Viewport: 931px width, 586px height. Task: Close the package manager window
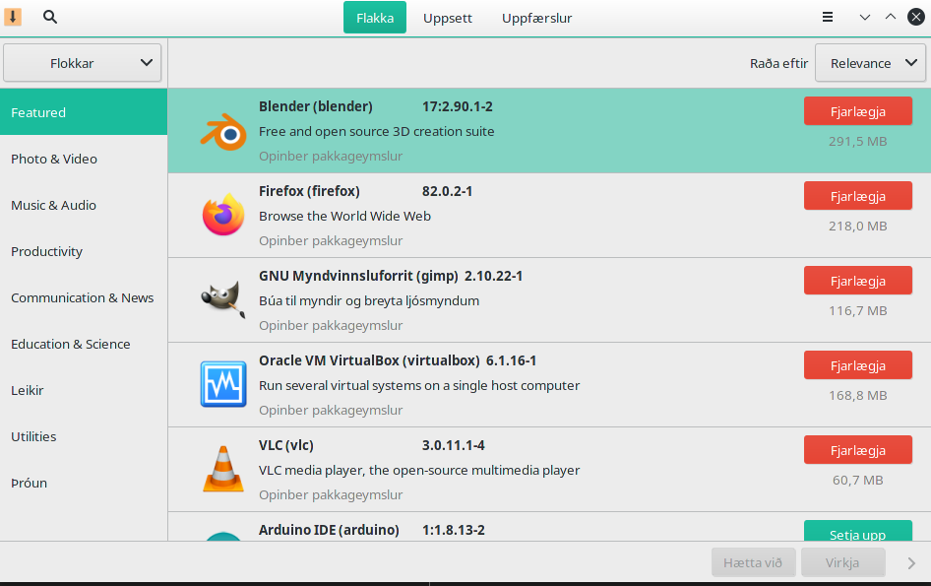click(x=916, y=18)
